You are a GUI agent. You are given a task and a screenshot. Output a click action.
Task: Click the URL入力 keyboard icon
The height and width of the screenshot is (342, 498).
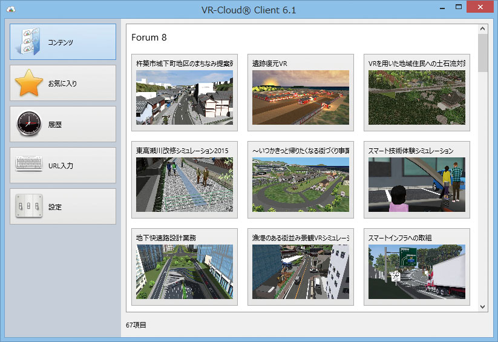[x=29, y=163]
